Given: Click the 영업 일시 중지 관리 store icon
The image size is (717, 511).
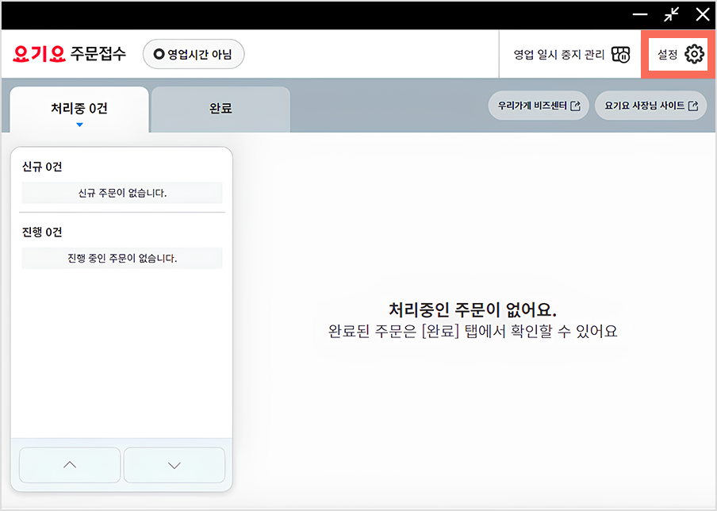Looking at the screenshot, I should tap(621, 55).
